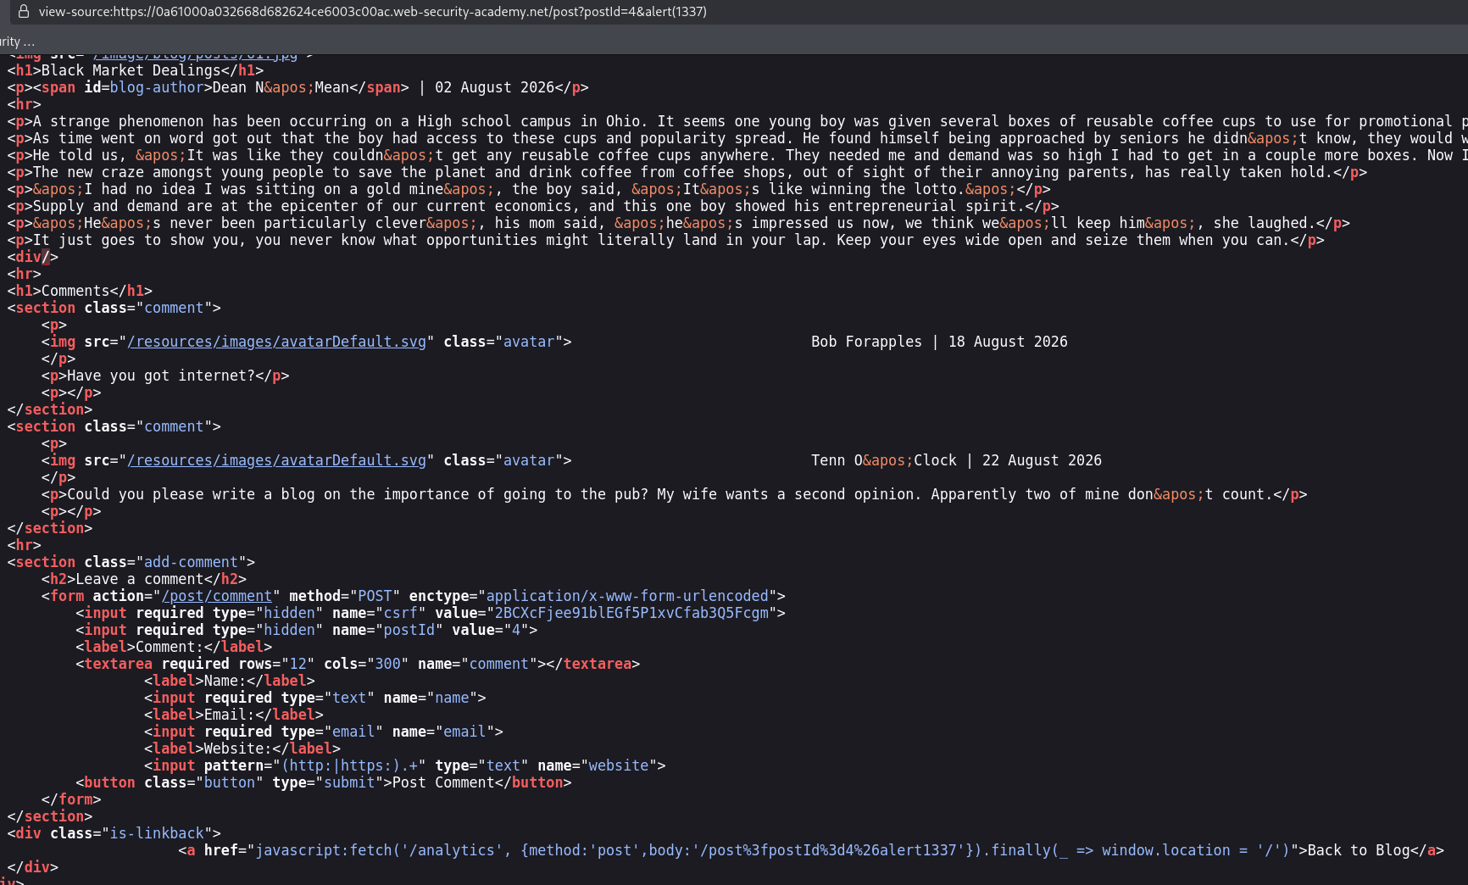
Task: Click the 'Bob Forapples | 18 August 2026' text
Action: pyautogui.click(x=939, y=342)
